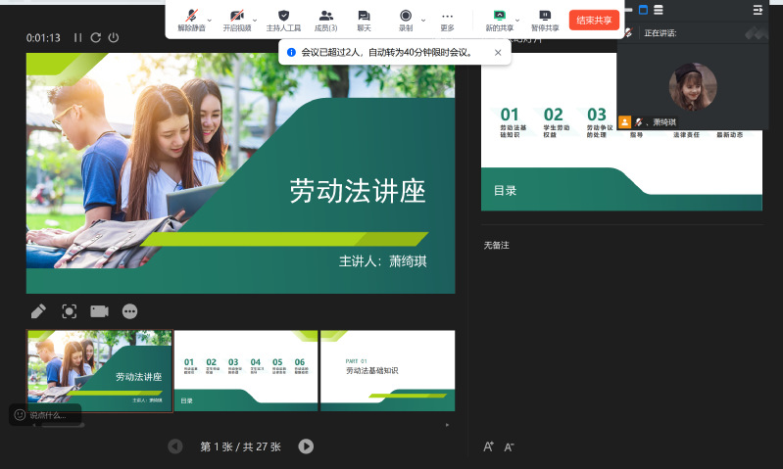Image resolution: width=783 pixels, height=469 pixels.
Task: Expand the recording options arrow beside 录制
Action: tap(423, 19)
